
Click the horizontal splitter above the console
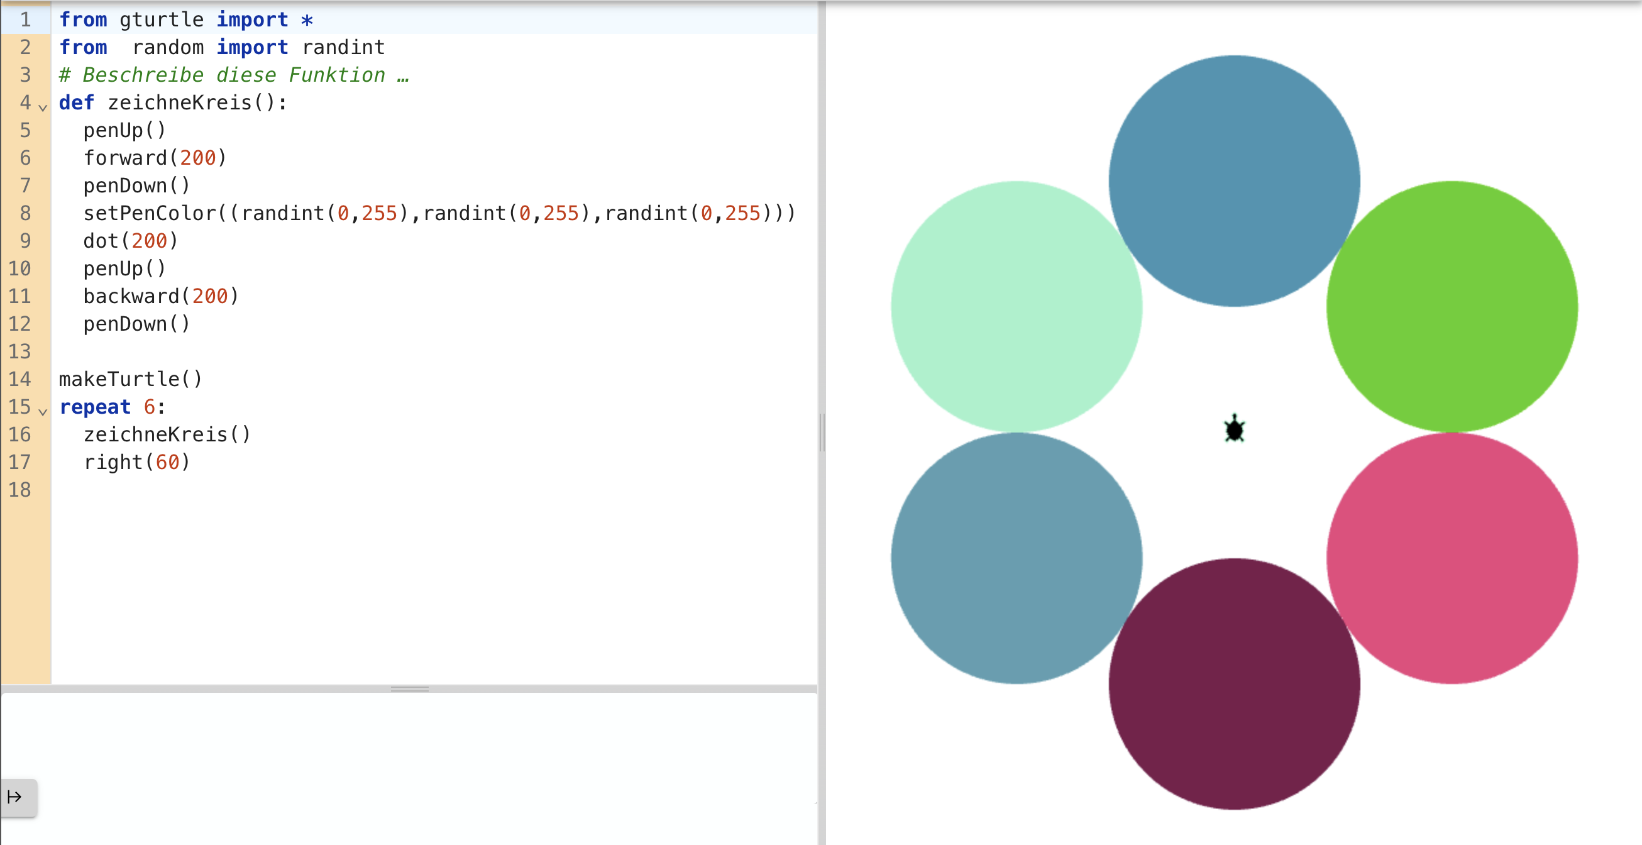[409, 688]
